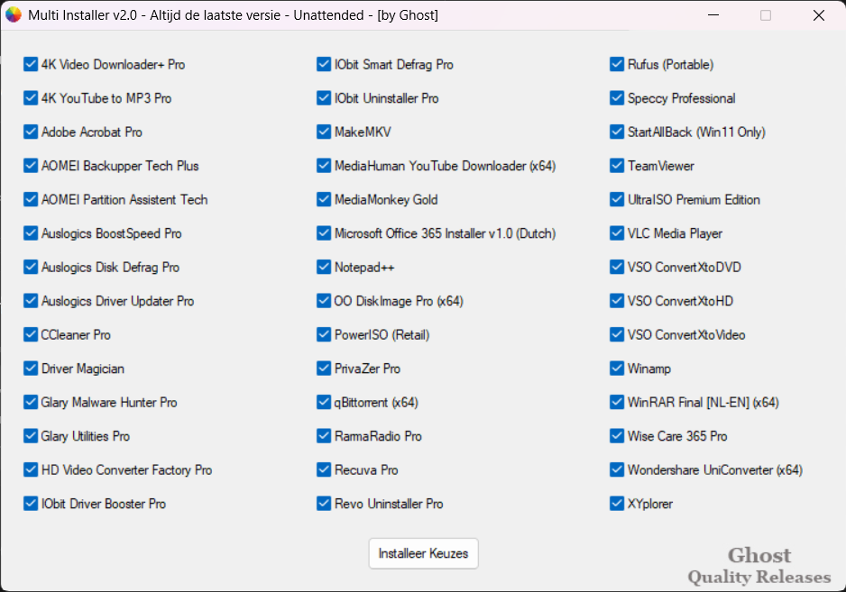The width and height of the screenshot is (846, 592).
Task: Uncheck Driver Magician option
Action: coord(31,369)
